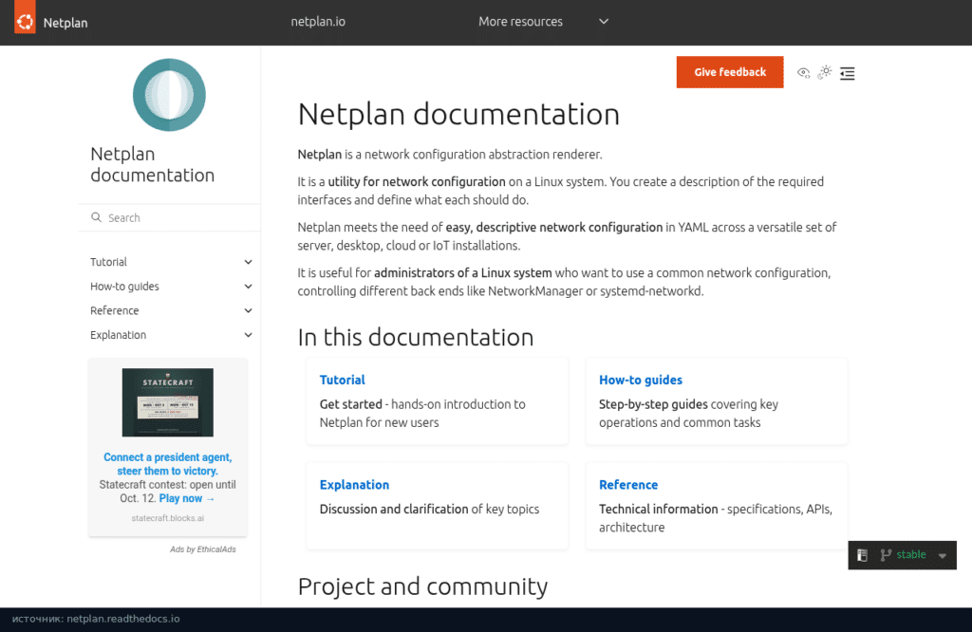
Task: Click the Netplan documentation main heading
Action: (458, 114)
